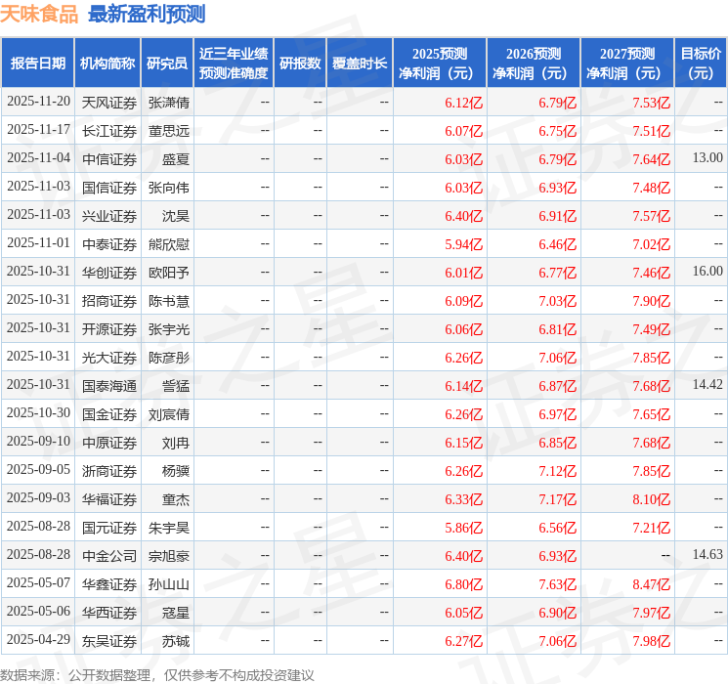The height and width of the screenshot is (684, 728).
Task: Click the 开源证券 institution cell
Action: tap(109, 329)
